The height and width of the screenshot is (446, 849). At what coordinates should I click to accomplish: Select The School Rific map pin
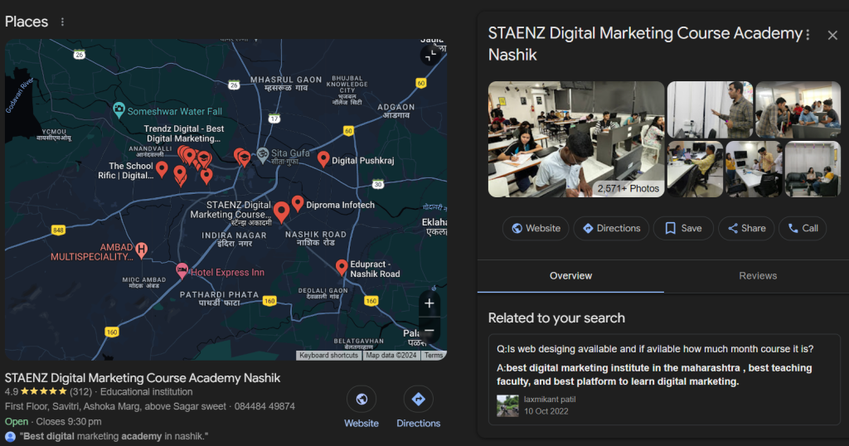pyautogui.click(x=162, y=169)
